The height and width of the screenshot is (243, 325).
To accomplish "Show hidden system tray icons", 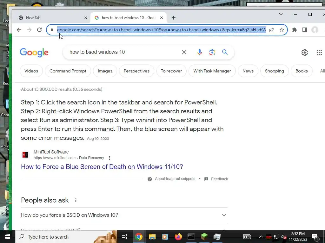I will [x=261, y=237].
